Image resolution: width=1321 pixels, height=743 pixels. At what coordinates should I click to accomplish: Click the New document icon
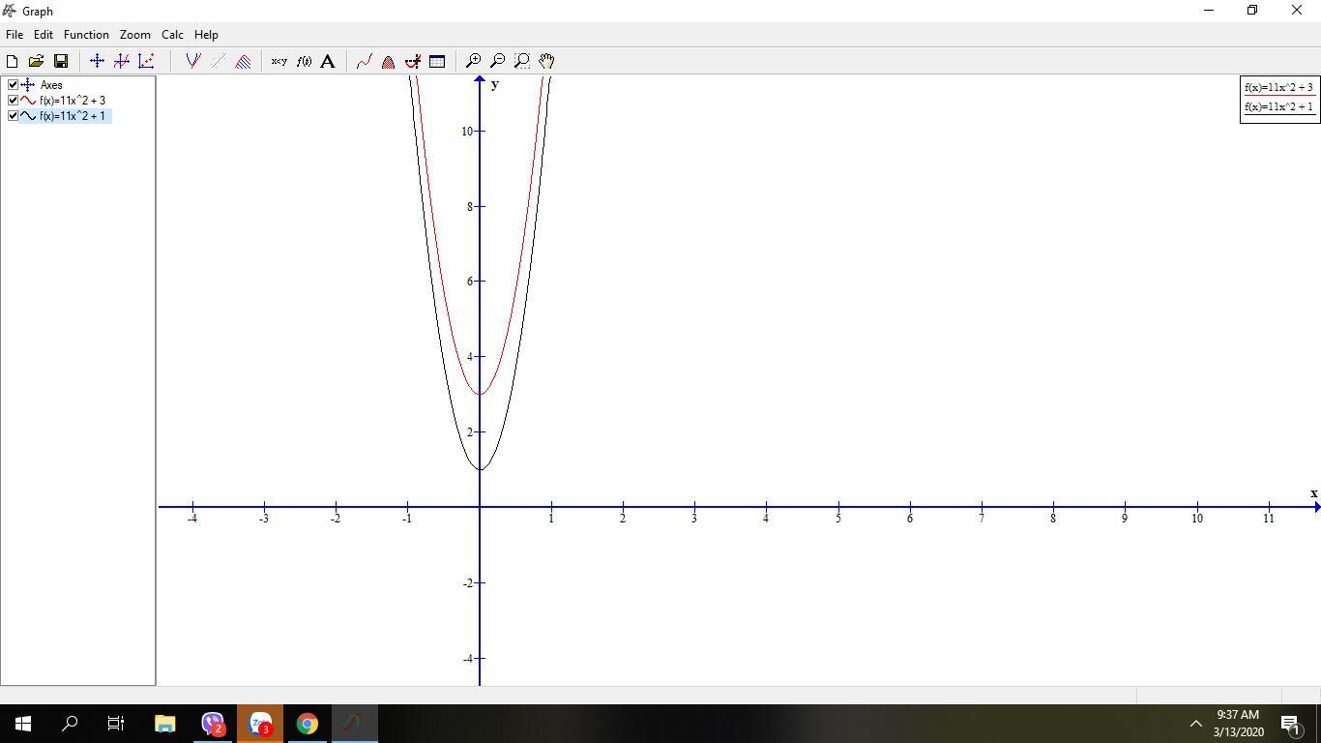[13, 61]
